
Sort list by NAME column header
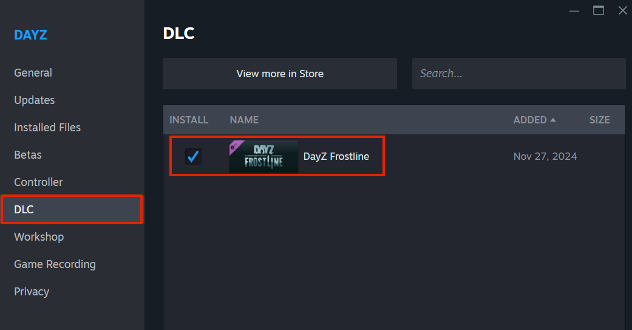[x=244, y=120]
